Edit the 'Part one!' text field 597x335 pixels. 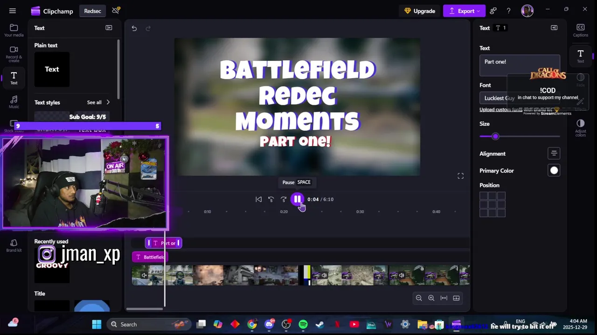coord(520,65)
